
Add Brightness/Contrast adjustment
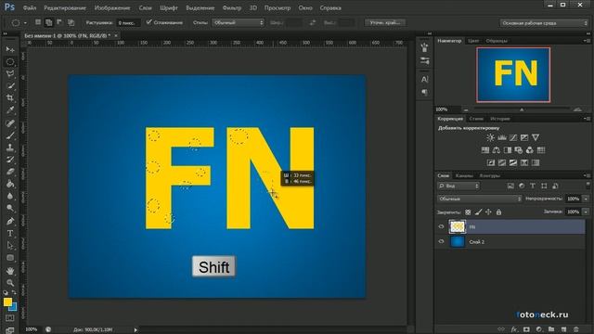point(490,137)
